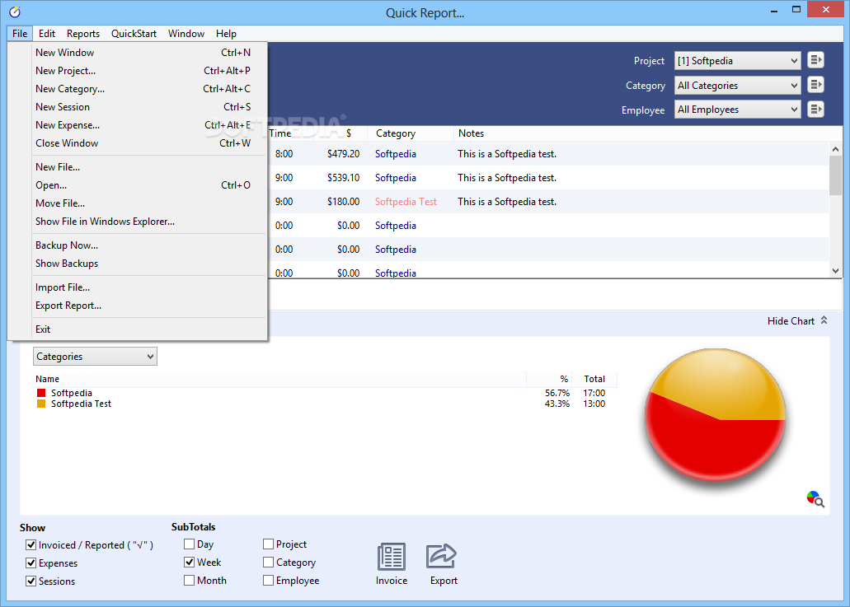Click the $479.20 amount cell
This screenshot has height=607, width=850.
click(x=343, y=154)
